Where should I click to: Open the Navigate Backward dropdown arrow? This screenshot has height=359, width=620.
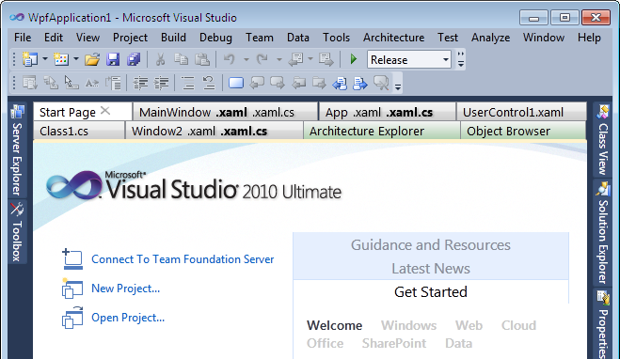(x=310, y=59)
